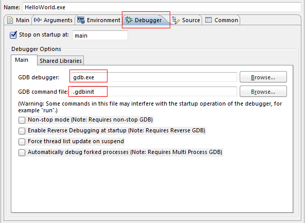This screenshot has height=223, width=305.
Task: Click the Name field containing HelloWorld.exe
Action: pos(162,7)
